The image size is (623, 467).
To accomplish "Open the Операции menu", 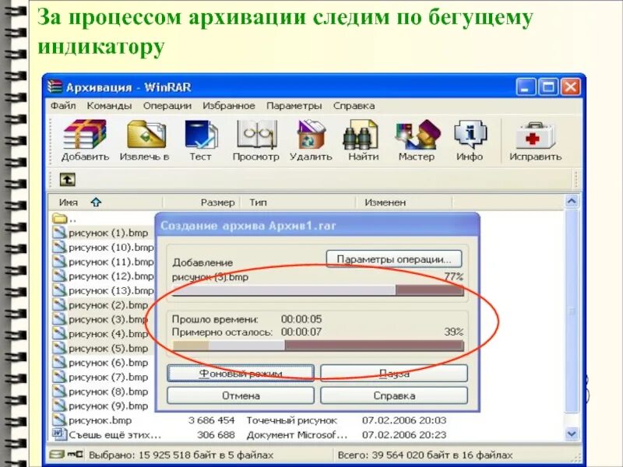I will (x=167, y=106).
